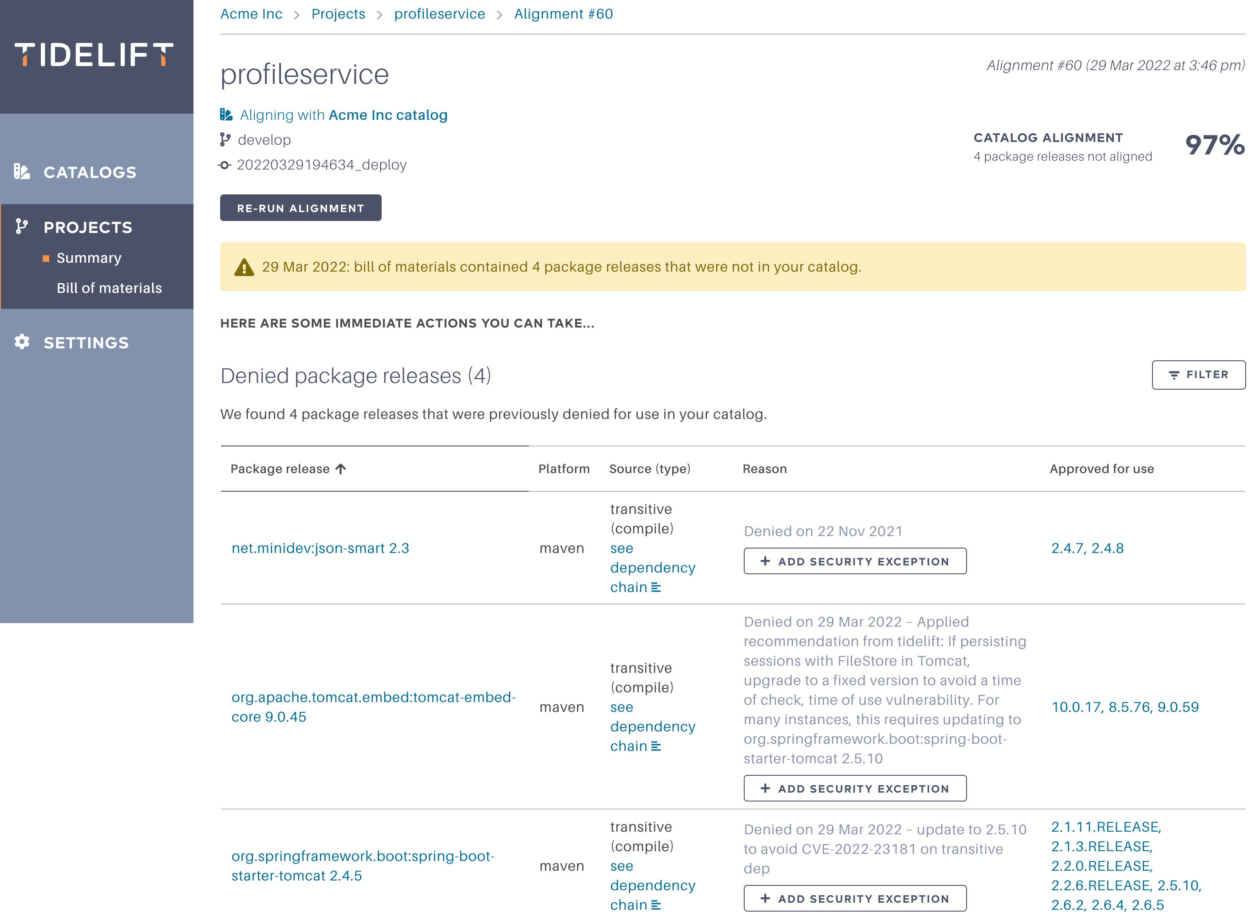The width and height of the screenshot is (1255, 916).
Task: Click the Re-run Alignment button
Action: coord(300,208)
